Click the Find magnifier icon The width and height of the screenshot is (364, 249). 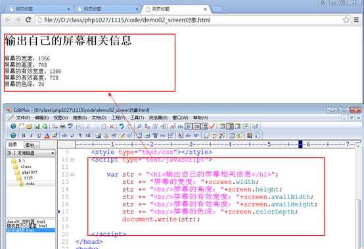tap(139, 126)
